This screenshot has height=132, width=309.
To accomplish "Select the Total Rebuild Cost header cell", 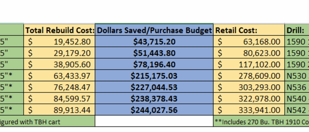I will point(59,30).
